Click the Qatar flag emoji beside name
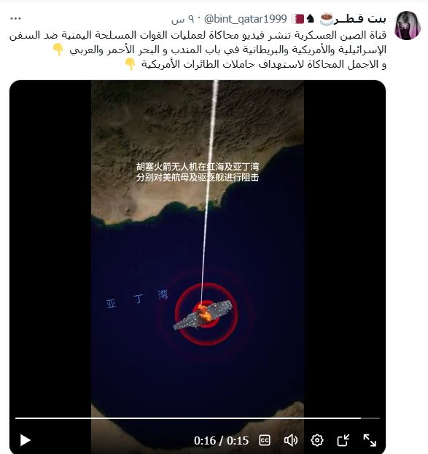The image size is (428, 454). (297, 19)
